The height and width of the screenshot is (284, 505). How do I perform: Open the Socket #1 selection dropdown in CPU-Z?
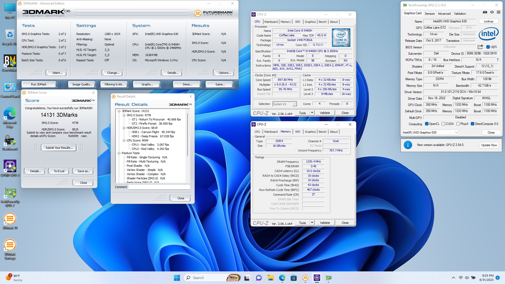pyautogui.click(x=285, y=104)
